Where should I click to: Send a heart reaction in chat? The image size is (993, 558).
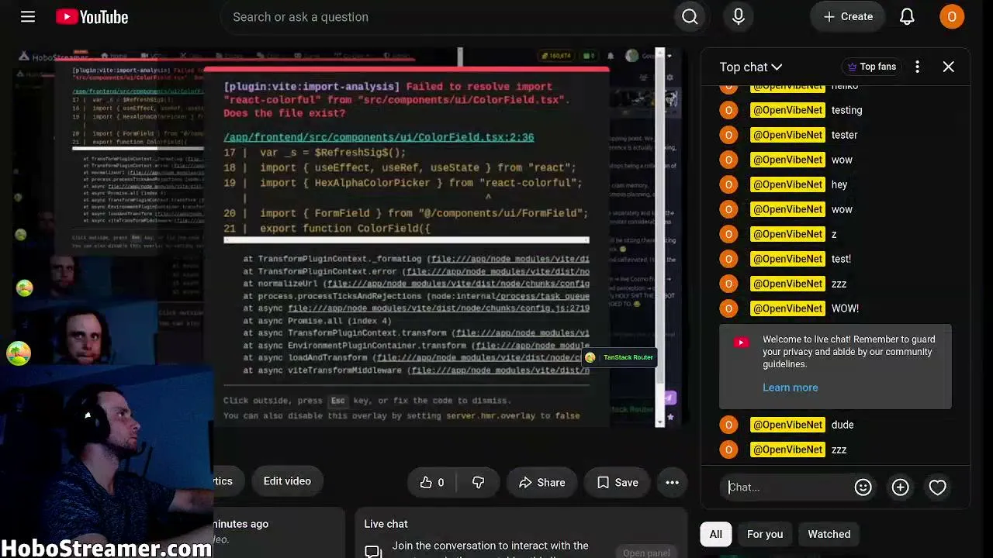(937, 487)
